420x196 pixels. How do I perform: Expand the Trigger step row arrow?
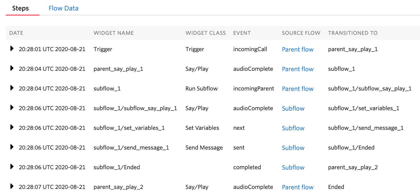pyautogui.click(x=12, y=49)
